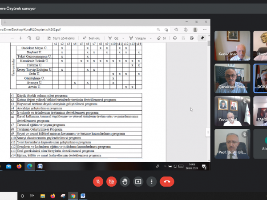
Task: Zoom out of the PDF with minus icon
Action: pyautogui.click(x=12, y=38)
